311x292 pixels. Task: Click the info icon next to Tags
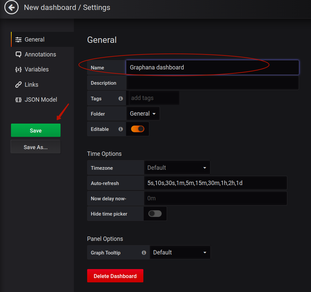121,98
